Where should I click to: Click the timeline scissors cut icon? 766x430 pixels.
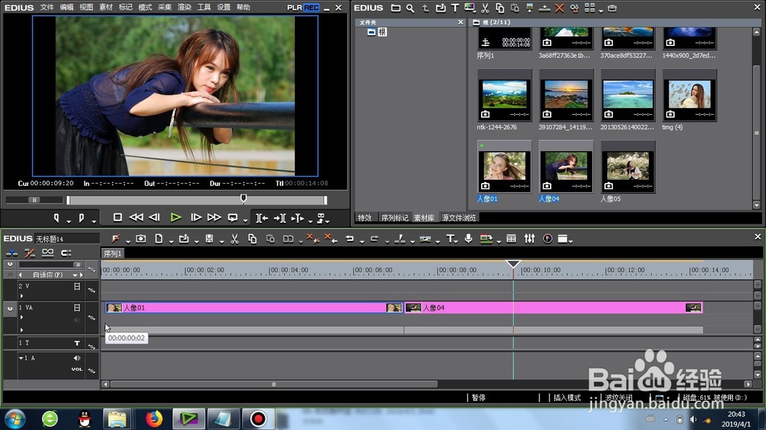[x=234, y=239]
